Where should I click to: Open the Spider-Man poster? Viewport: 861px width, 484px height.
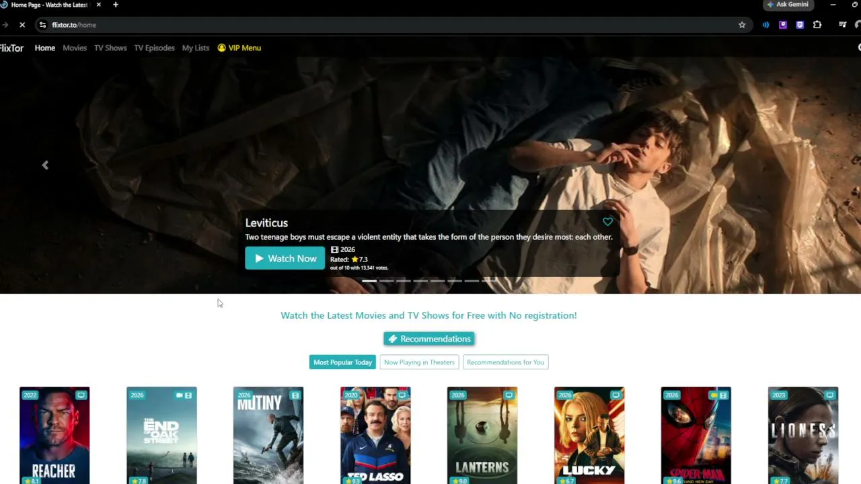[x=696, y=436]
